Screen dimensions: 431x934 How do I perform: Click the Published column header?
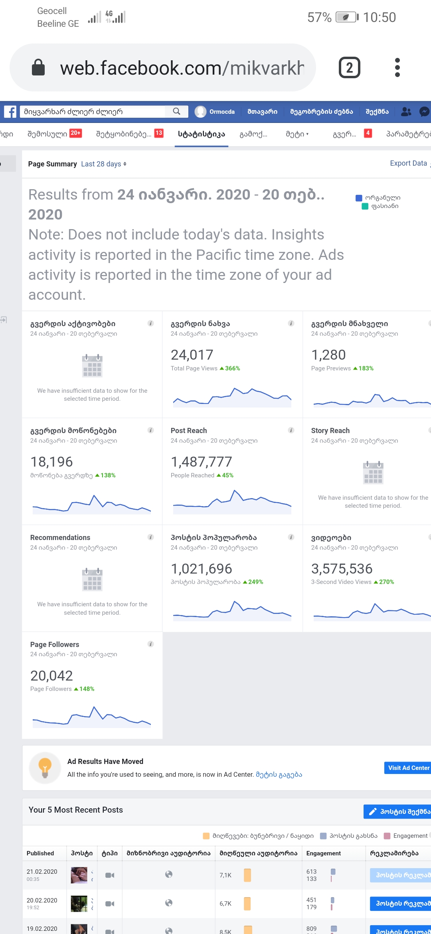[40, 853]
